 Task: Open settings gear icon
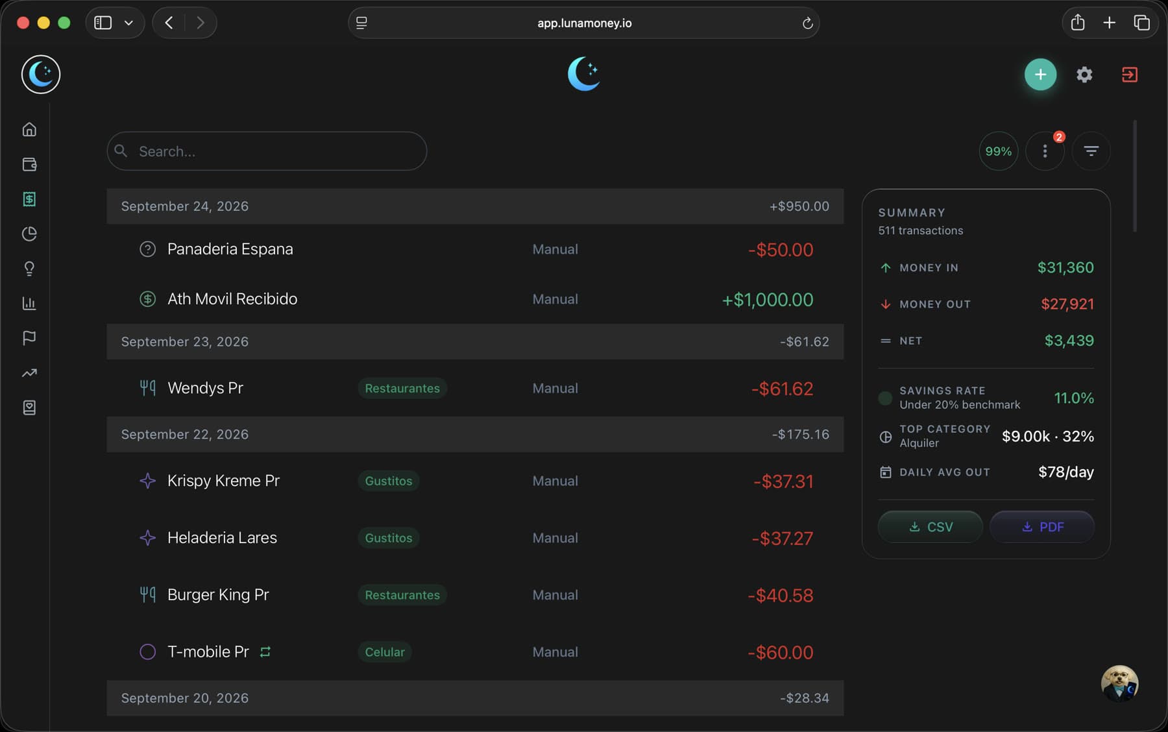(x=1084, y=75)
